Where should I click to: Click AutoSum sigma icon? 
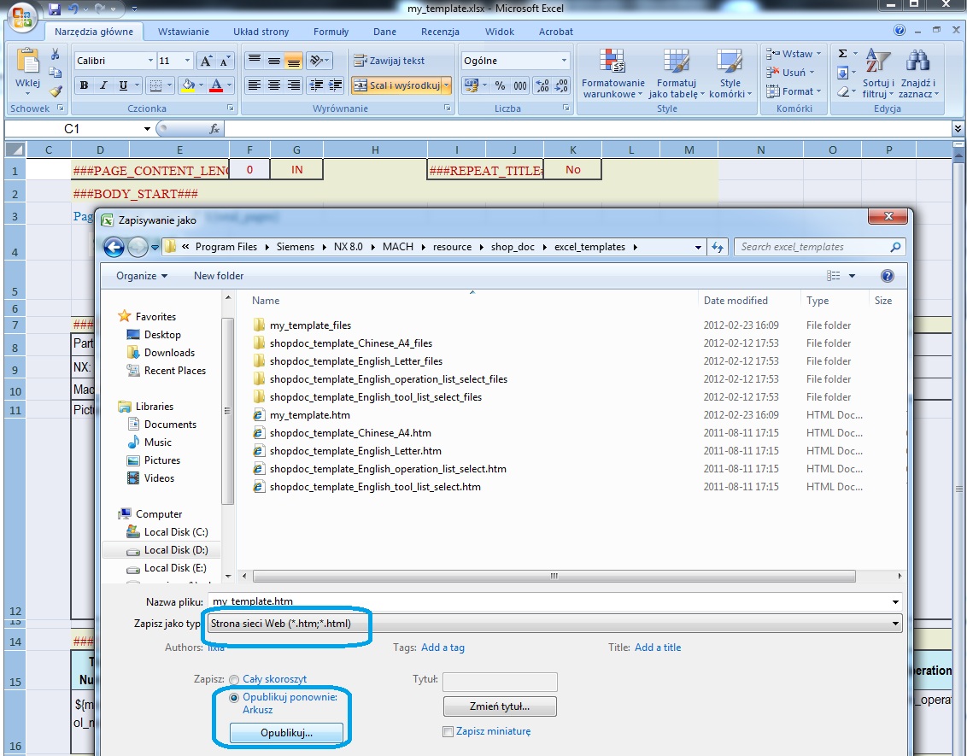pyautogui.click(x=842, y=54)
